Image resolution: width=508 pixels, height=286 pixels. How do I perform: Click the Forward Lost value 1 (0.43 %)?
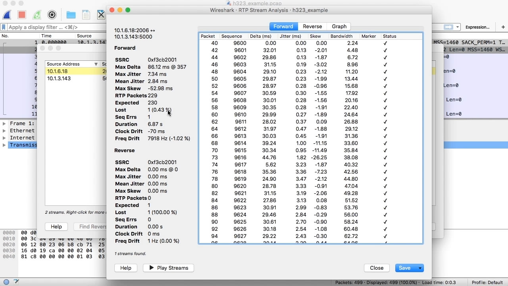pyautogui.click(x=160, y=110)
